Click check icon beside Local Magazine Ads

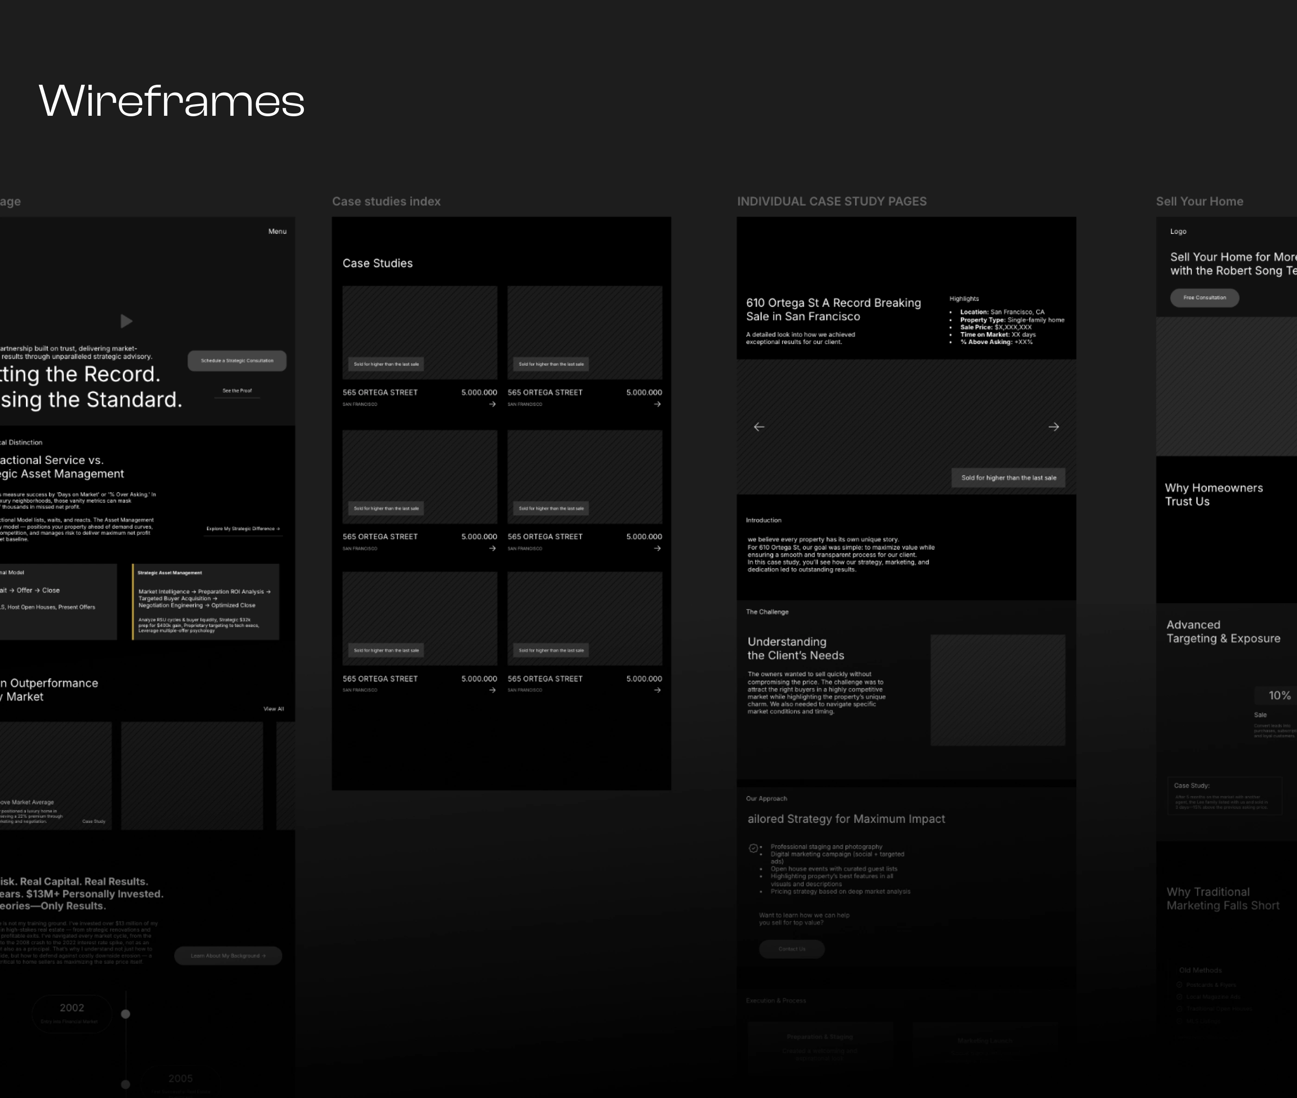tap(1179, 997)
